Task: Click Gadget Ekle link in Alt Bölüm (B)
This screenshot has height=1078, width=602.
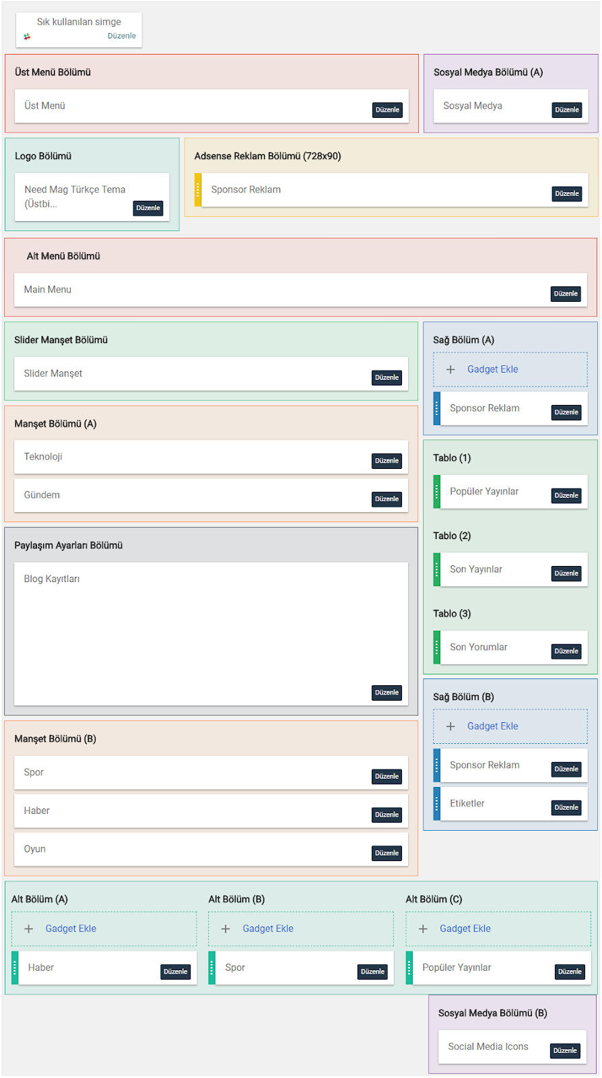Action: pos(268,928)
